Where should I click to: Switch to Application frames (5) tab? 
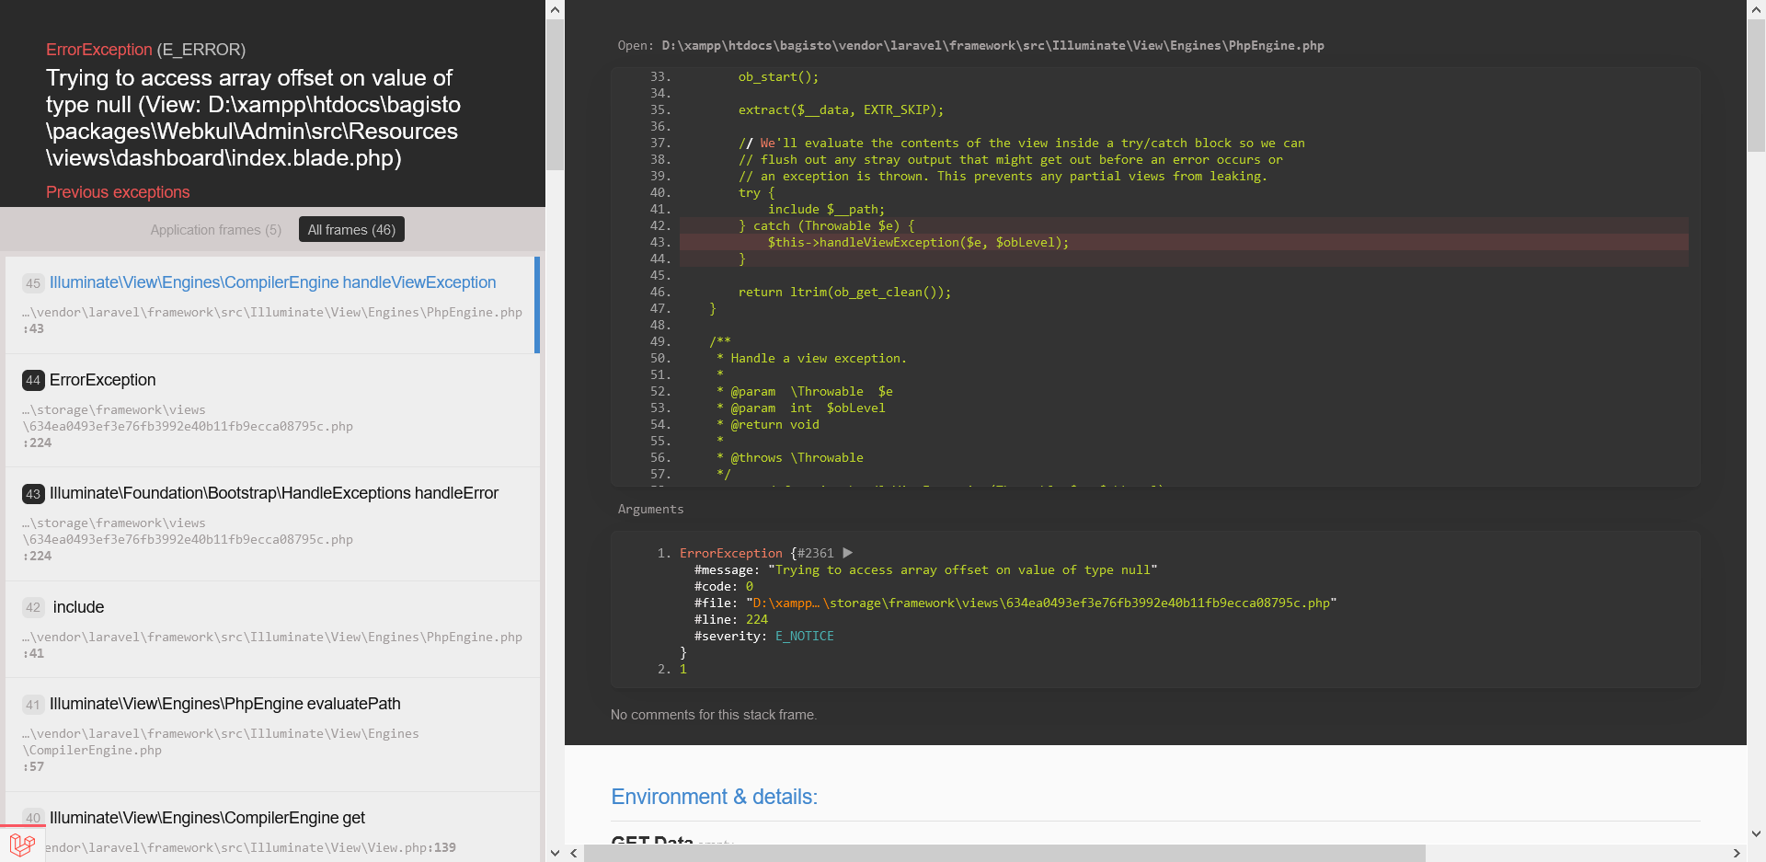click(x=216, y=230)
